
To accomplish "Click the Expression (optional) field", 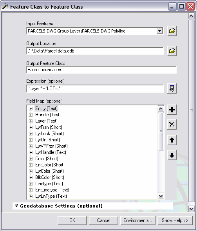I will point(95,88).
